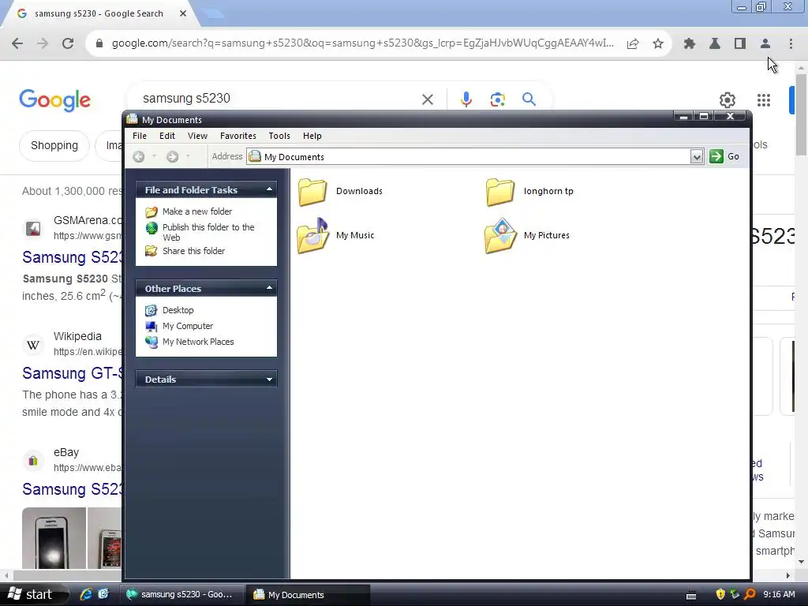Open the My Music folder
Viewport: 808px width, 606px height.
point(336,235)
